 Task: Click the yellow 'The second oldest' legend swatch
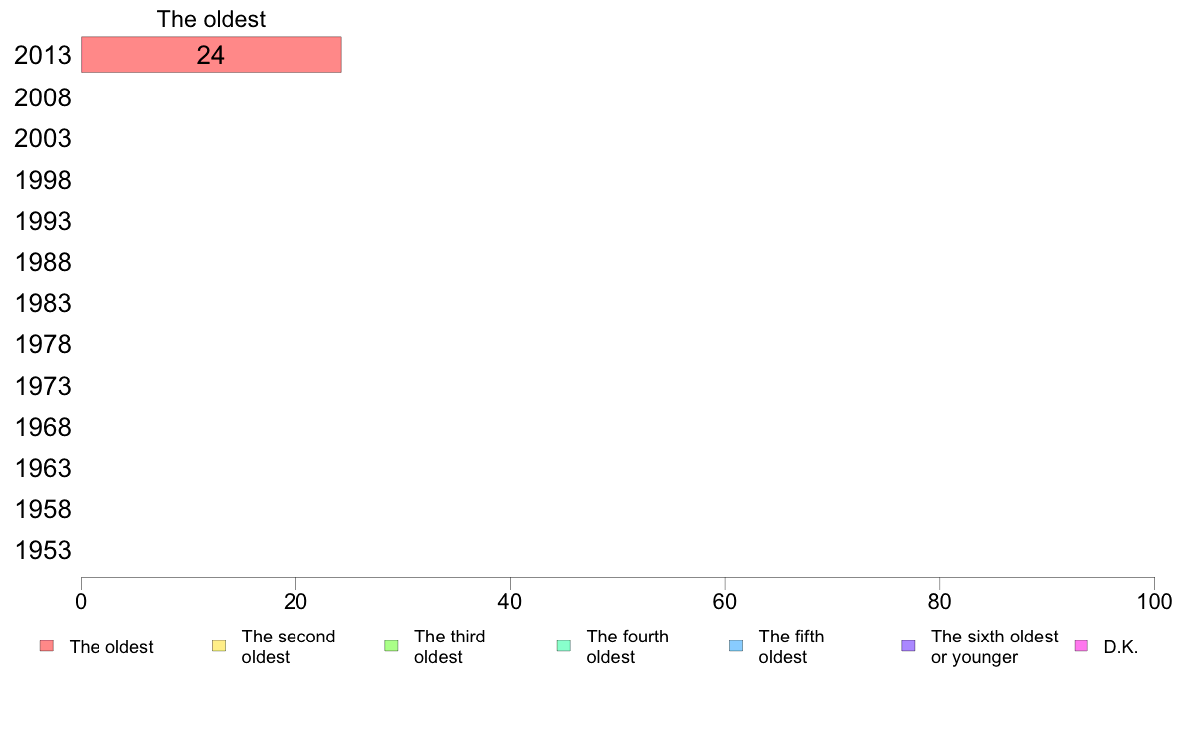click(219, 646)
